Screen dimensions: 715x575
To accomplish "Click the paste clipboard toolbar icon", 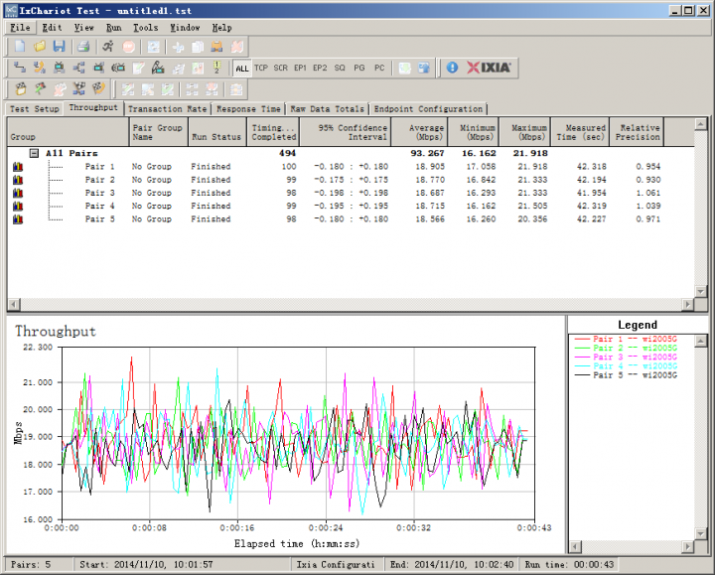I will (x=216, y=46).
